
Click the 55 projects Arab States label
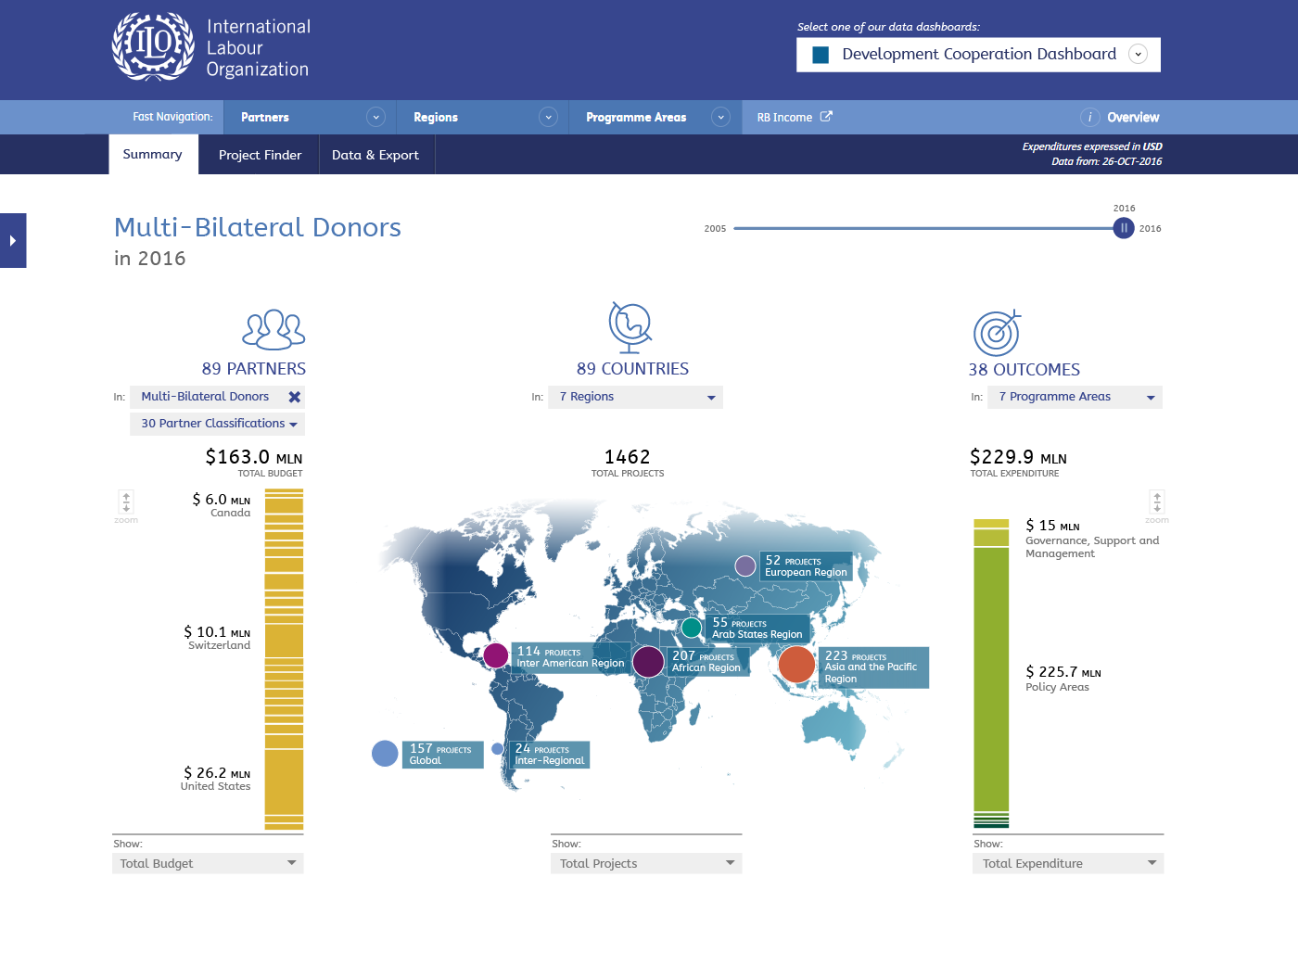click(x=757, y=629)
